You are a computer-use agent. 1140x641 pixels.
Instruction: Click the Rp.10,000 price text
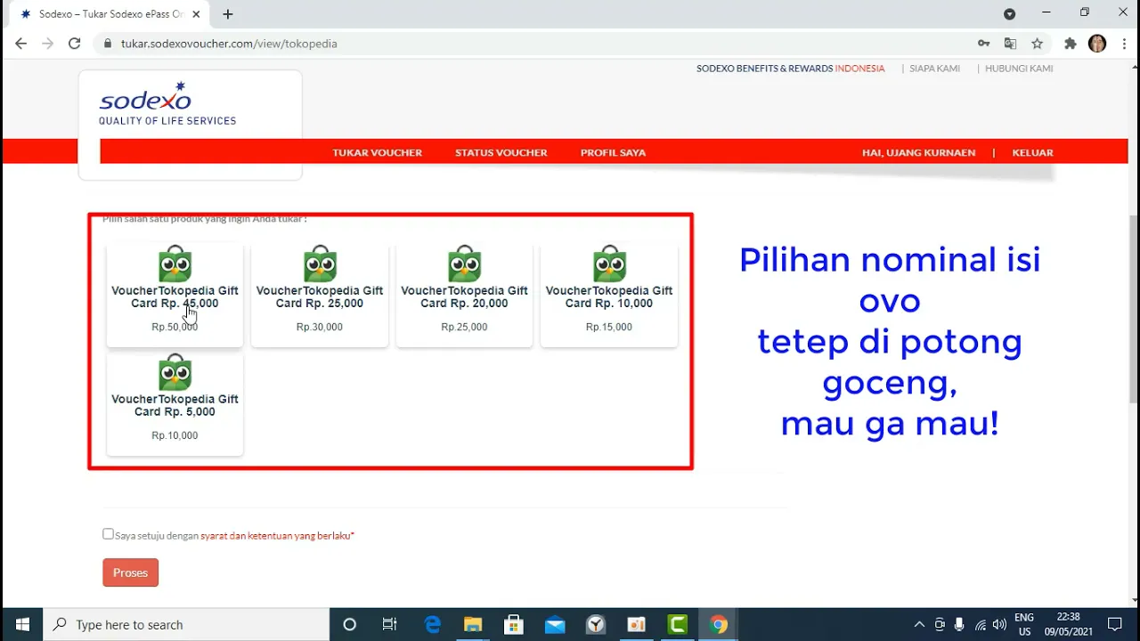[x=175, y=435]
